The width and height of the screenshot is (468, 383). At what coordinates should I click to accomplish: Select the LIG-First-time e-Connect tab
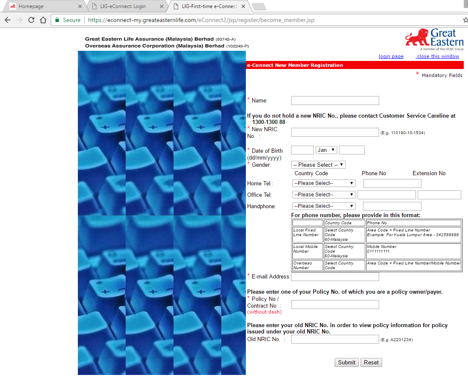tap(209, 6)
